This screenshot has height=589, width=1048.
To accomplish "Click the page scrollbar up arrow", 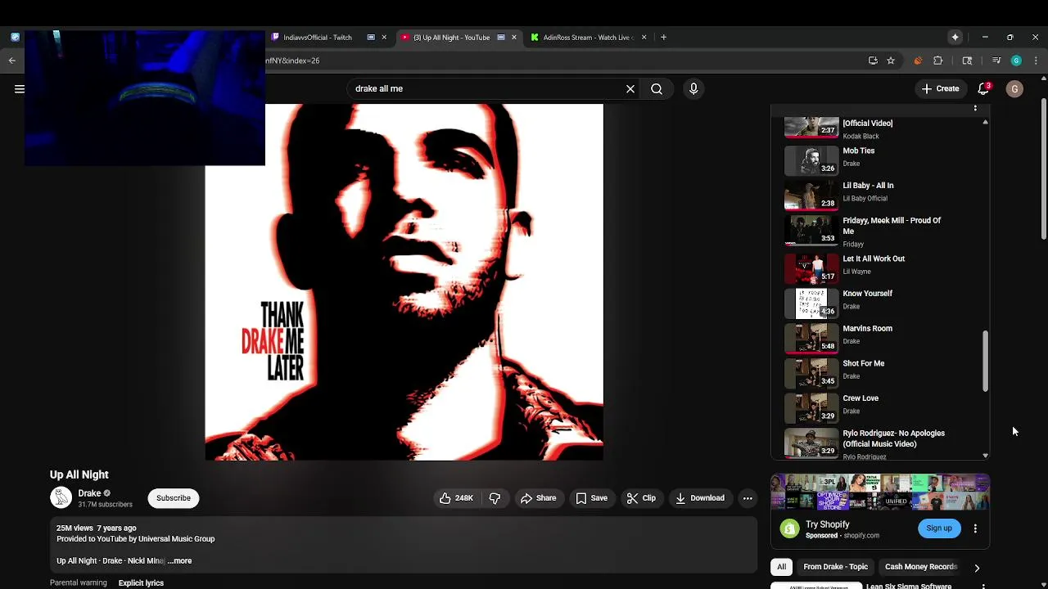I will (1044, 79).
